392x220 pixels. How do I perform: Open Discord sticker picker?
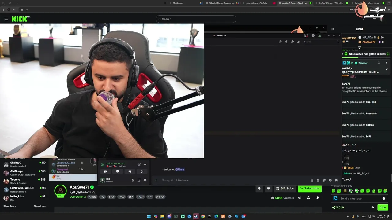coord(324,180)
